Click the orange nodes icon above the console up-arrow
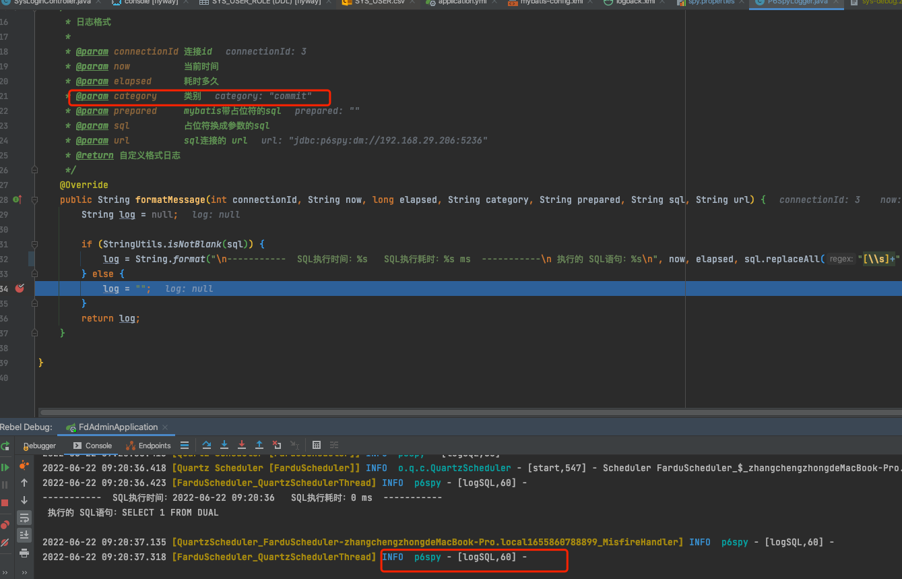The image size is (902, 579). pyautogui.click(x=24, y=464)
